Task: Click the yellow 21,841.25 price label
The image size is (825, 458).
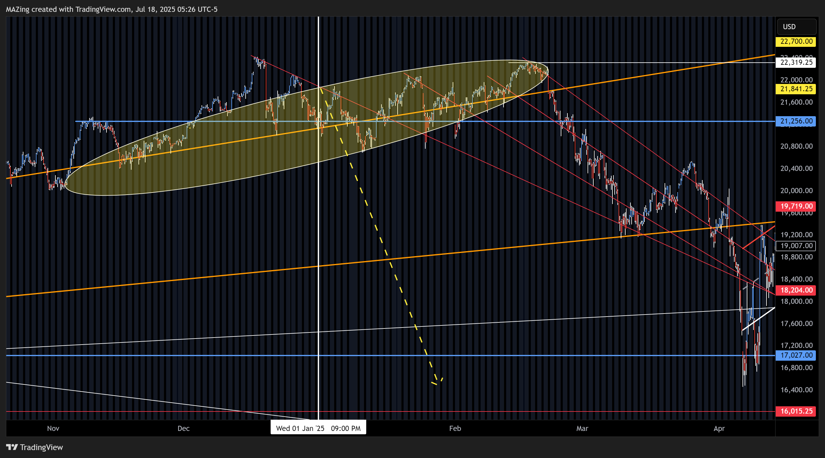Action: pyautogui.click(x=796, y=89)
